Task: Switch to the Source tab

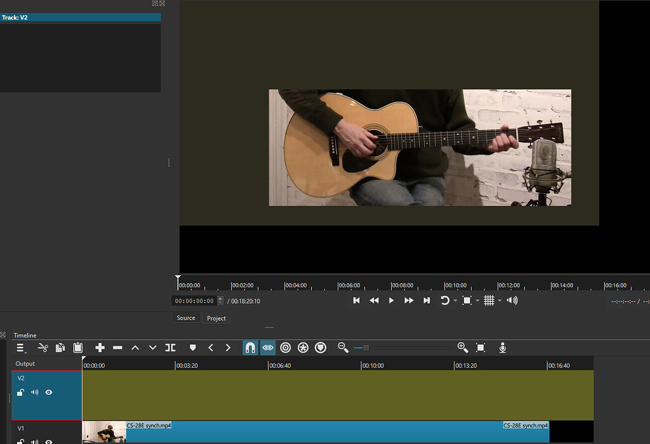Action: click(186, 318)
